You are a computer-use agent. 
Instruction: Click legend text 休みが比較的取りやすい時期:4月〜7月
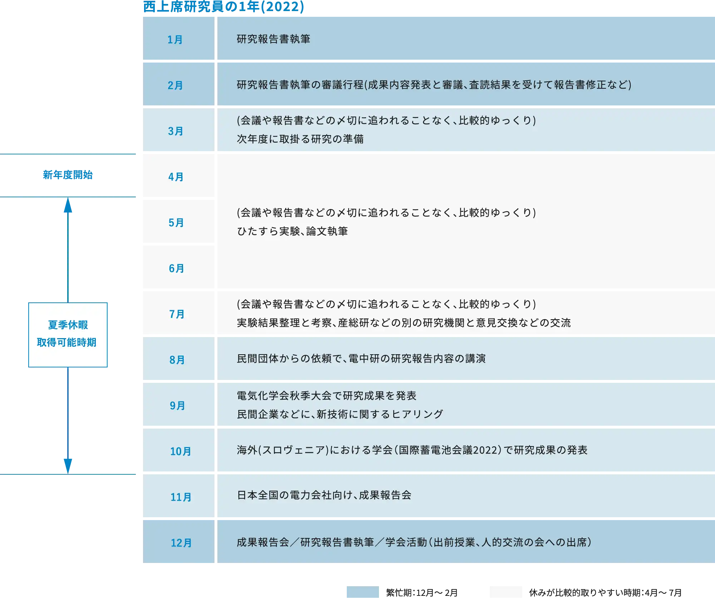coord(605,593)
